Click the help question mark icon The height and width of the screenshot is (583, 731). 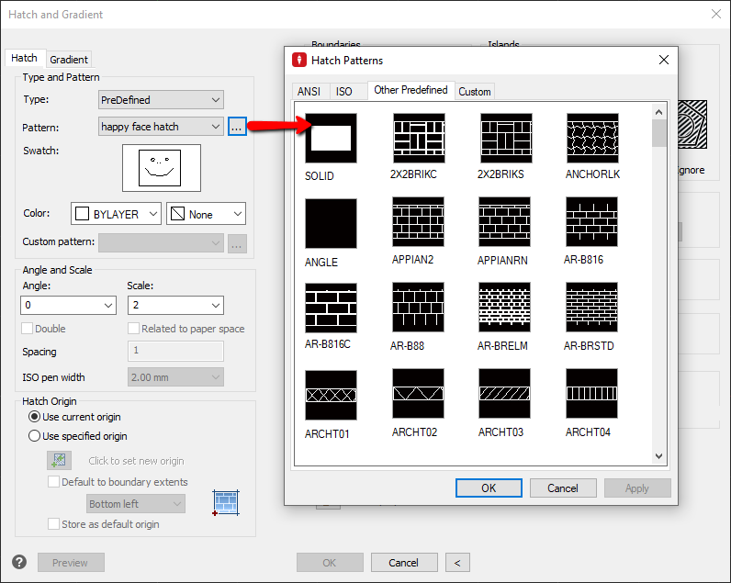point(19,562)
